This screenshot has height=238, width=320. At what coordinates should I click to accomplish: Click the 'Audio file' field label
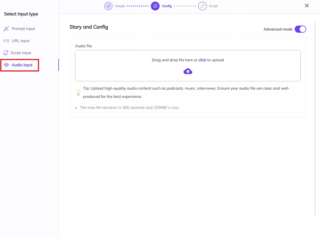click(83, 46)
